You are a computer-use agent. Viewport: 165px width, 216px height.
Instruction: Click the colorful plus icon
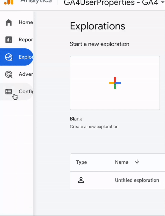(x=115, y=83)
